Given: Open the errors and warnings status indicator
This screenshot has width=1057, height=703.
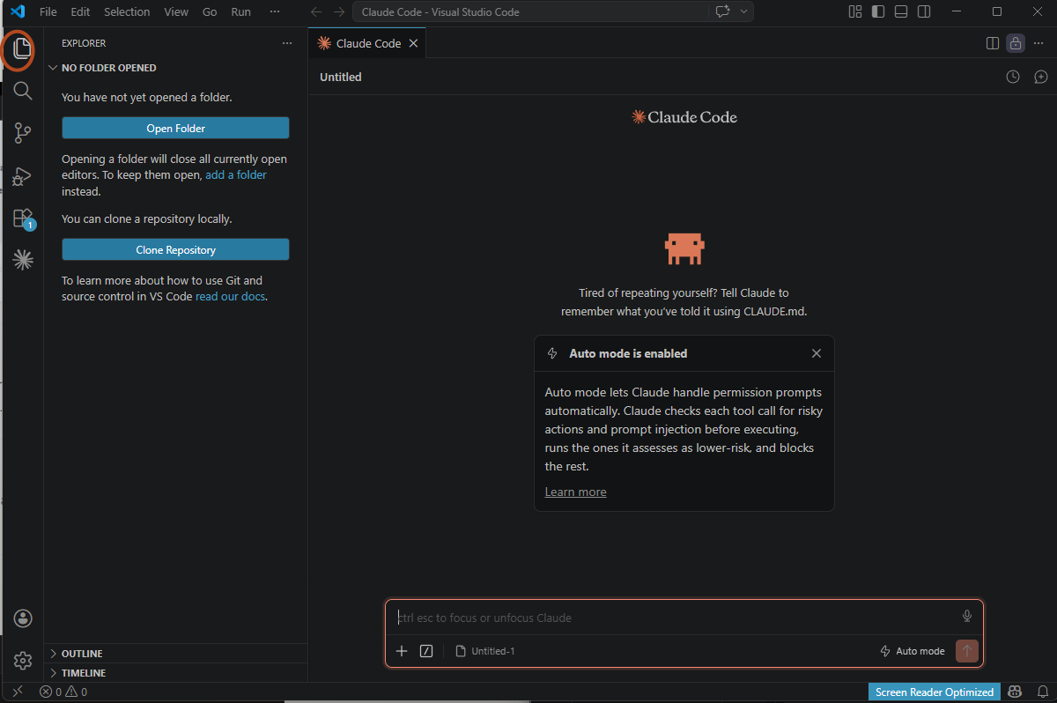Looking at the screenshot, I should [x=63, y=692].
